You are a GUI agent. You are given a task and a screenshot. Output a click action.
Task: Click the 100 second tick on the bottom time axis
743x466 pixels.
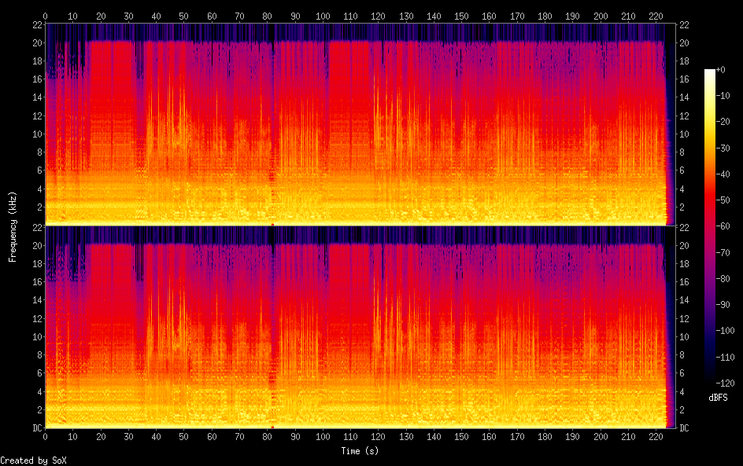coord(323,436)
